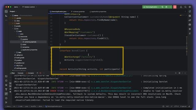The image size is (196, 110).
Task: Stop the running DemoApplication
Action: 175,7
